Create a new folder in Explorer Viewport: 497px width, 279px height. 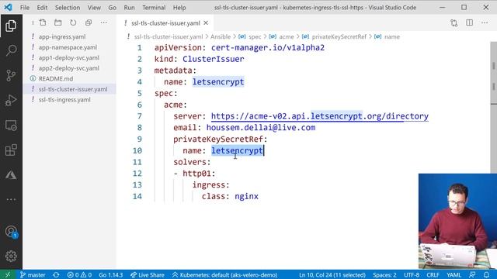tap(57, 22)
